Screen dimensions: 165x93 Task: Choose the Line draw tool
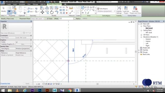coord(82,7)
